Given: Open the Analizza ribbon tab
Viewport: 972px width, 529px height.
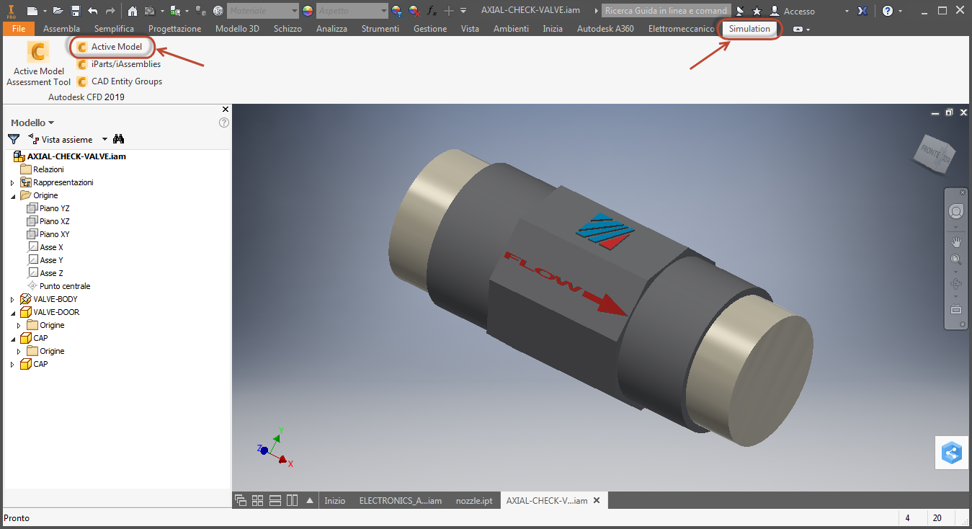Looking at the screenshot, I should coord(331,29).
